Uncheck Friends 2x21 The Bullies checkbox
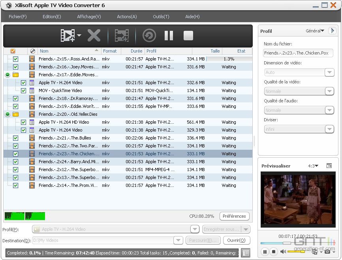Screen dimensions: 342x260 pos(16,138)
